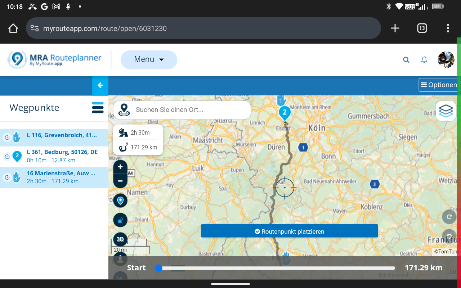The image size is (461, 288).
Task: Click the hand icon numbered 3 in waypoint list
Action: [17, 177]
